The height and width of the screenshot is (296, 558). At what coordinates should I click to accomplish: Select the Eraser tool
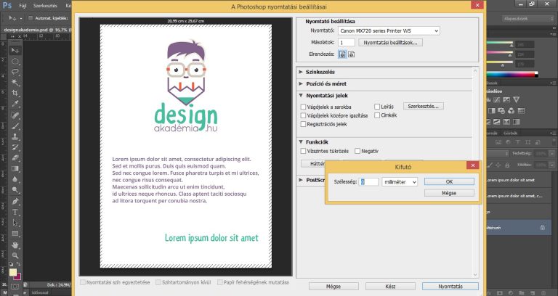click(15, 157)
